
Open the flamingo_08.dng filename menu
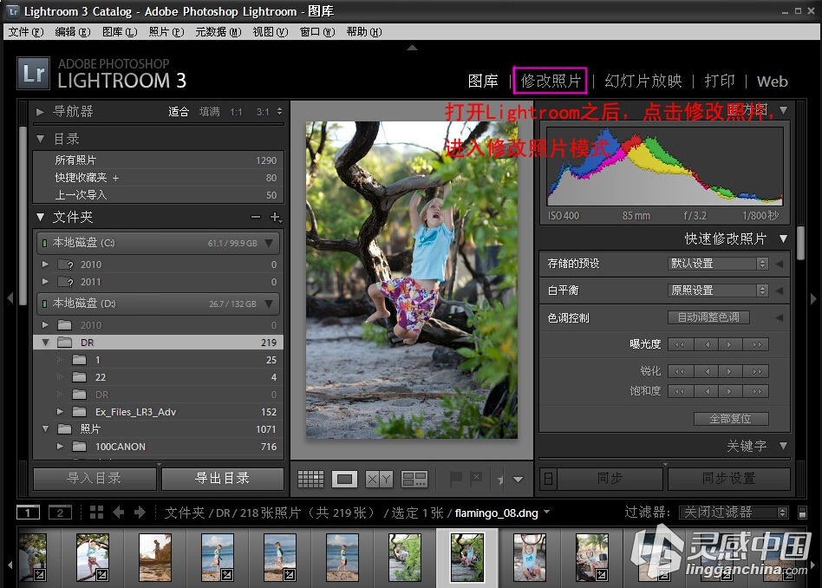[502, 513]
